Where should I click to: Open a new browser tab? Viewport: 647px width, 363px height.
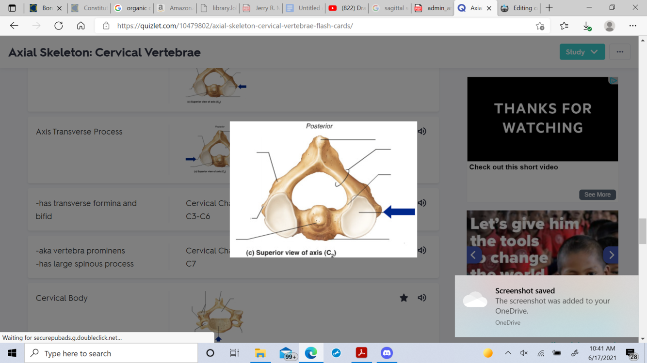(549, 8)
